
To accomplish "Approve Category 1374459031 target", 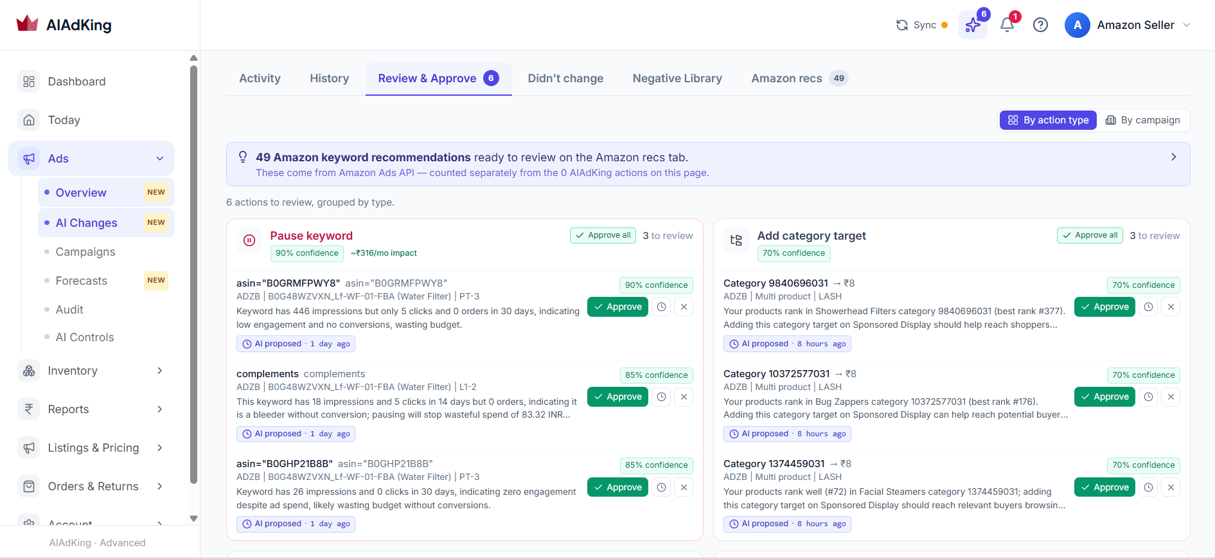I will [1104, 488].
